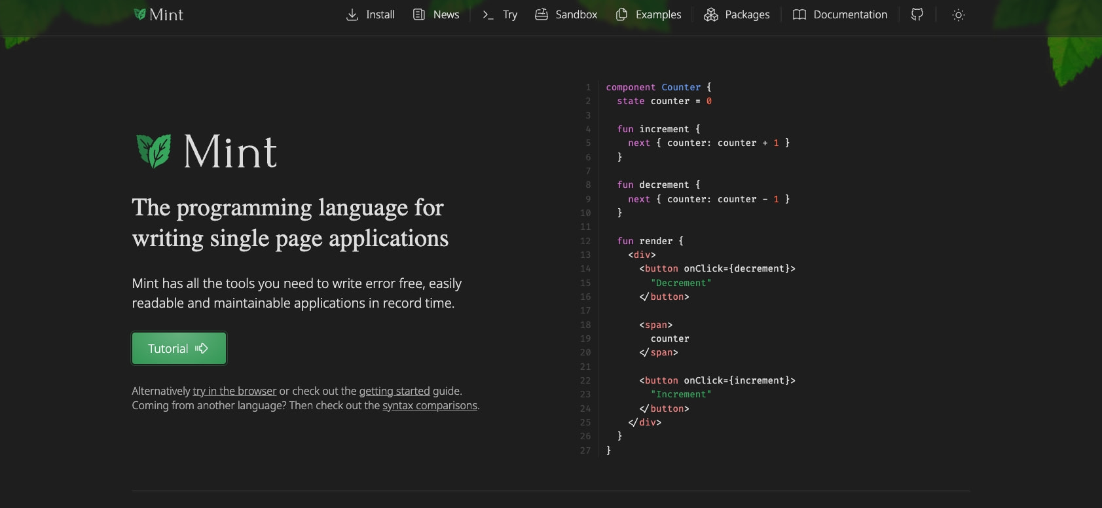Click the Packages boxes icon
Image resolution: width=1102 pixels, height=508 pixels.
pyautogui.click(x=711, y=14)
